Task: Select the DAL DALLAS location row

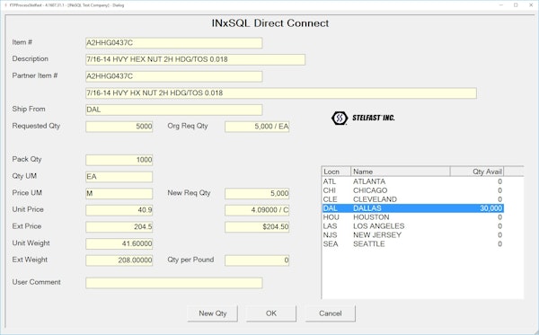Action: (x=412, y=208)
